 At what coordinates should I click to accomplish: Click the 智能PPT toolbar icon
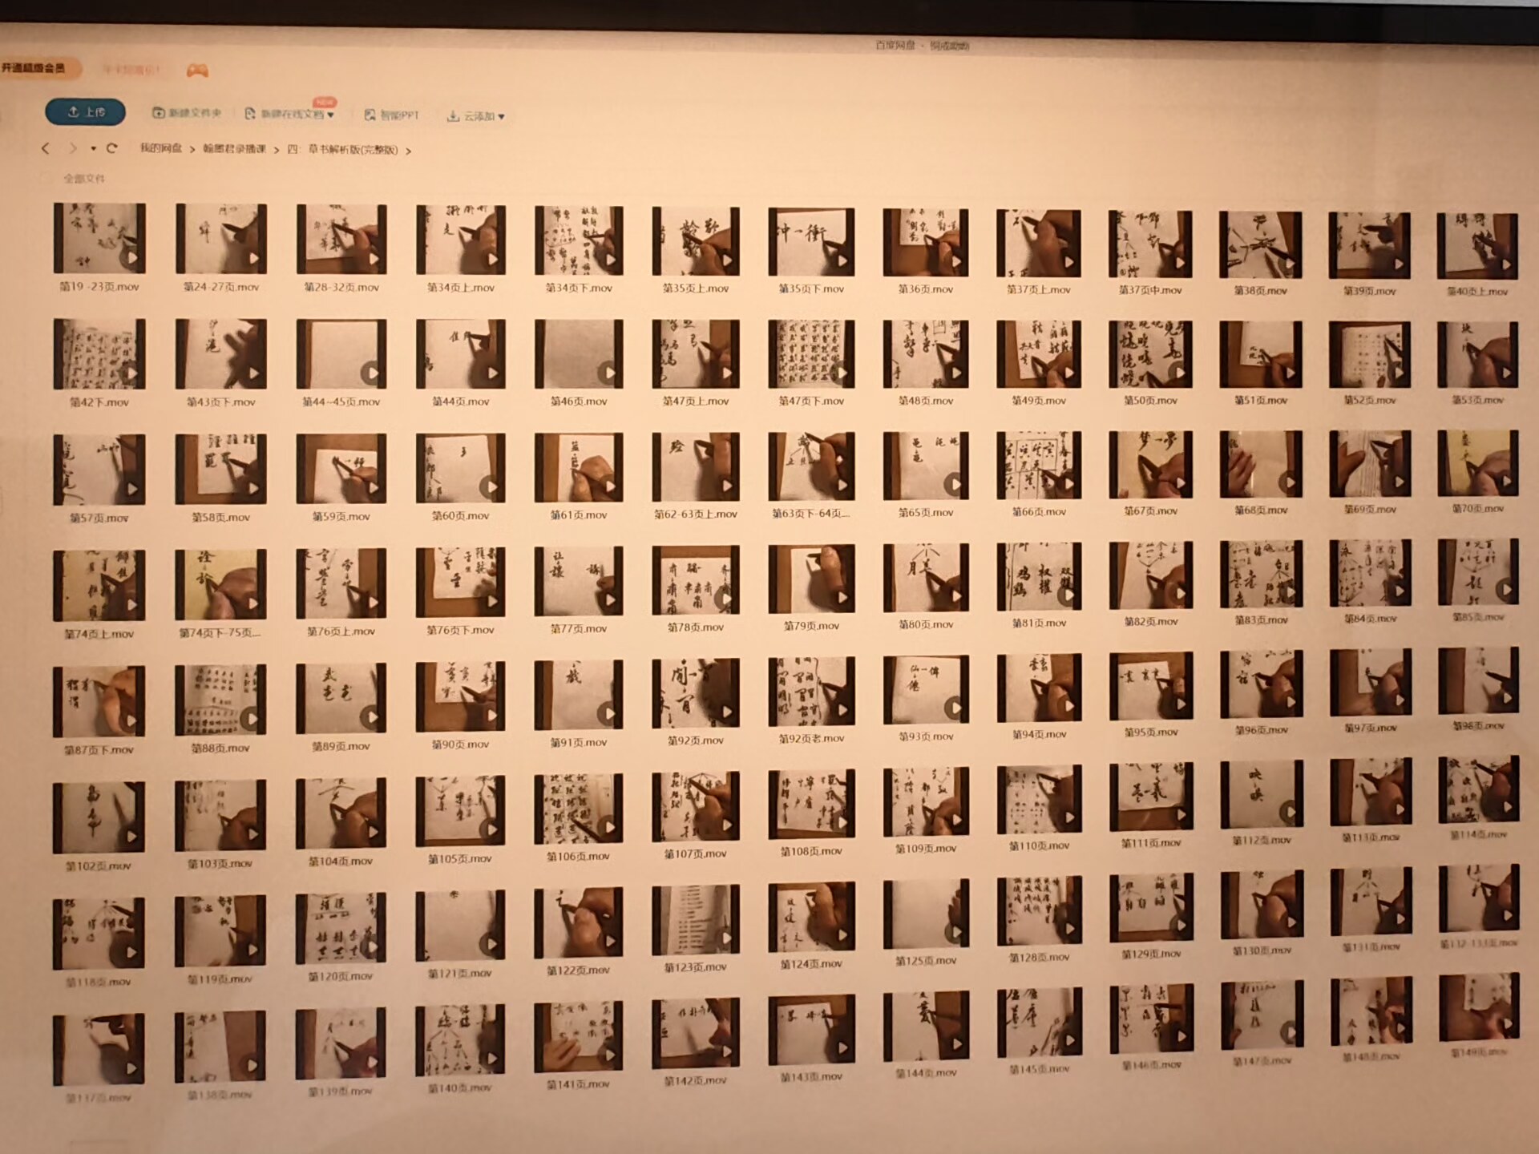[x=370, y=115]
